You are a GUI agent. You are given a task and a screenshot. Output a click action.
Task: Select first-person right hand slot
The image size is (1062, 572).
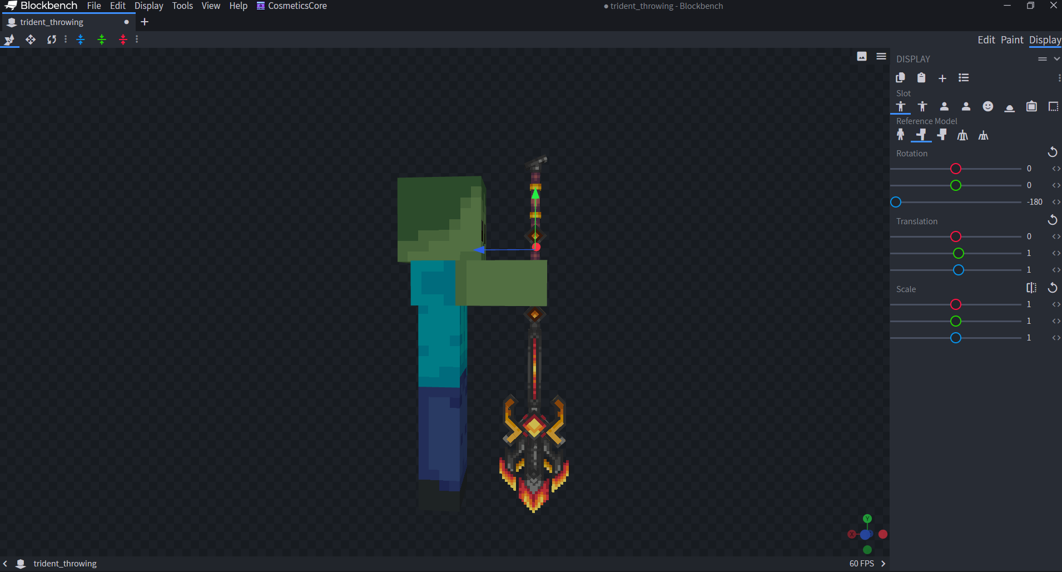944,106
